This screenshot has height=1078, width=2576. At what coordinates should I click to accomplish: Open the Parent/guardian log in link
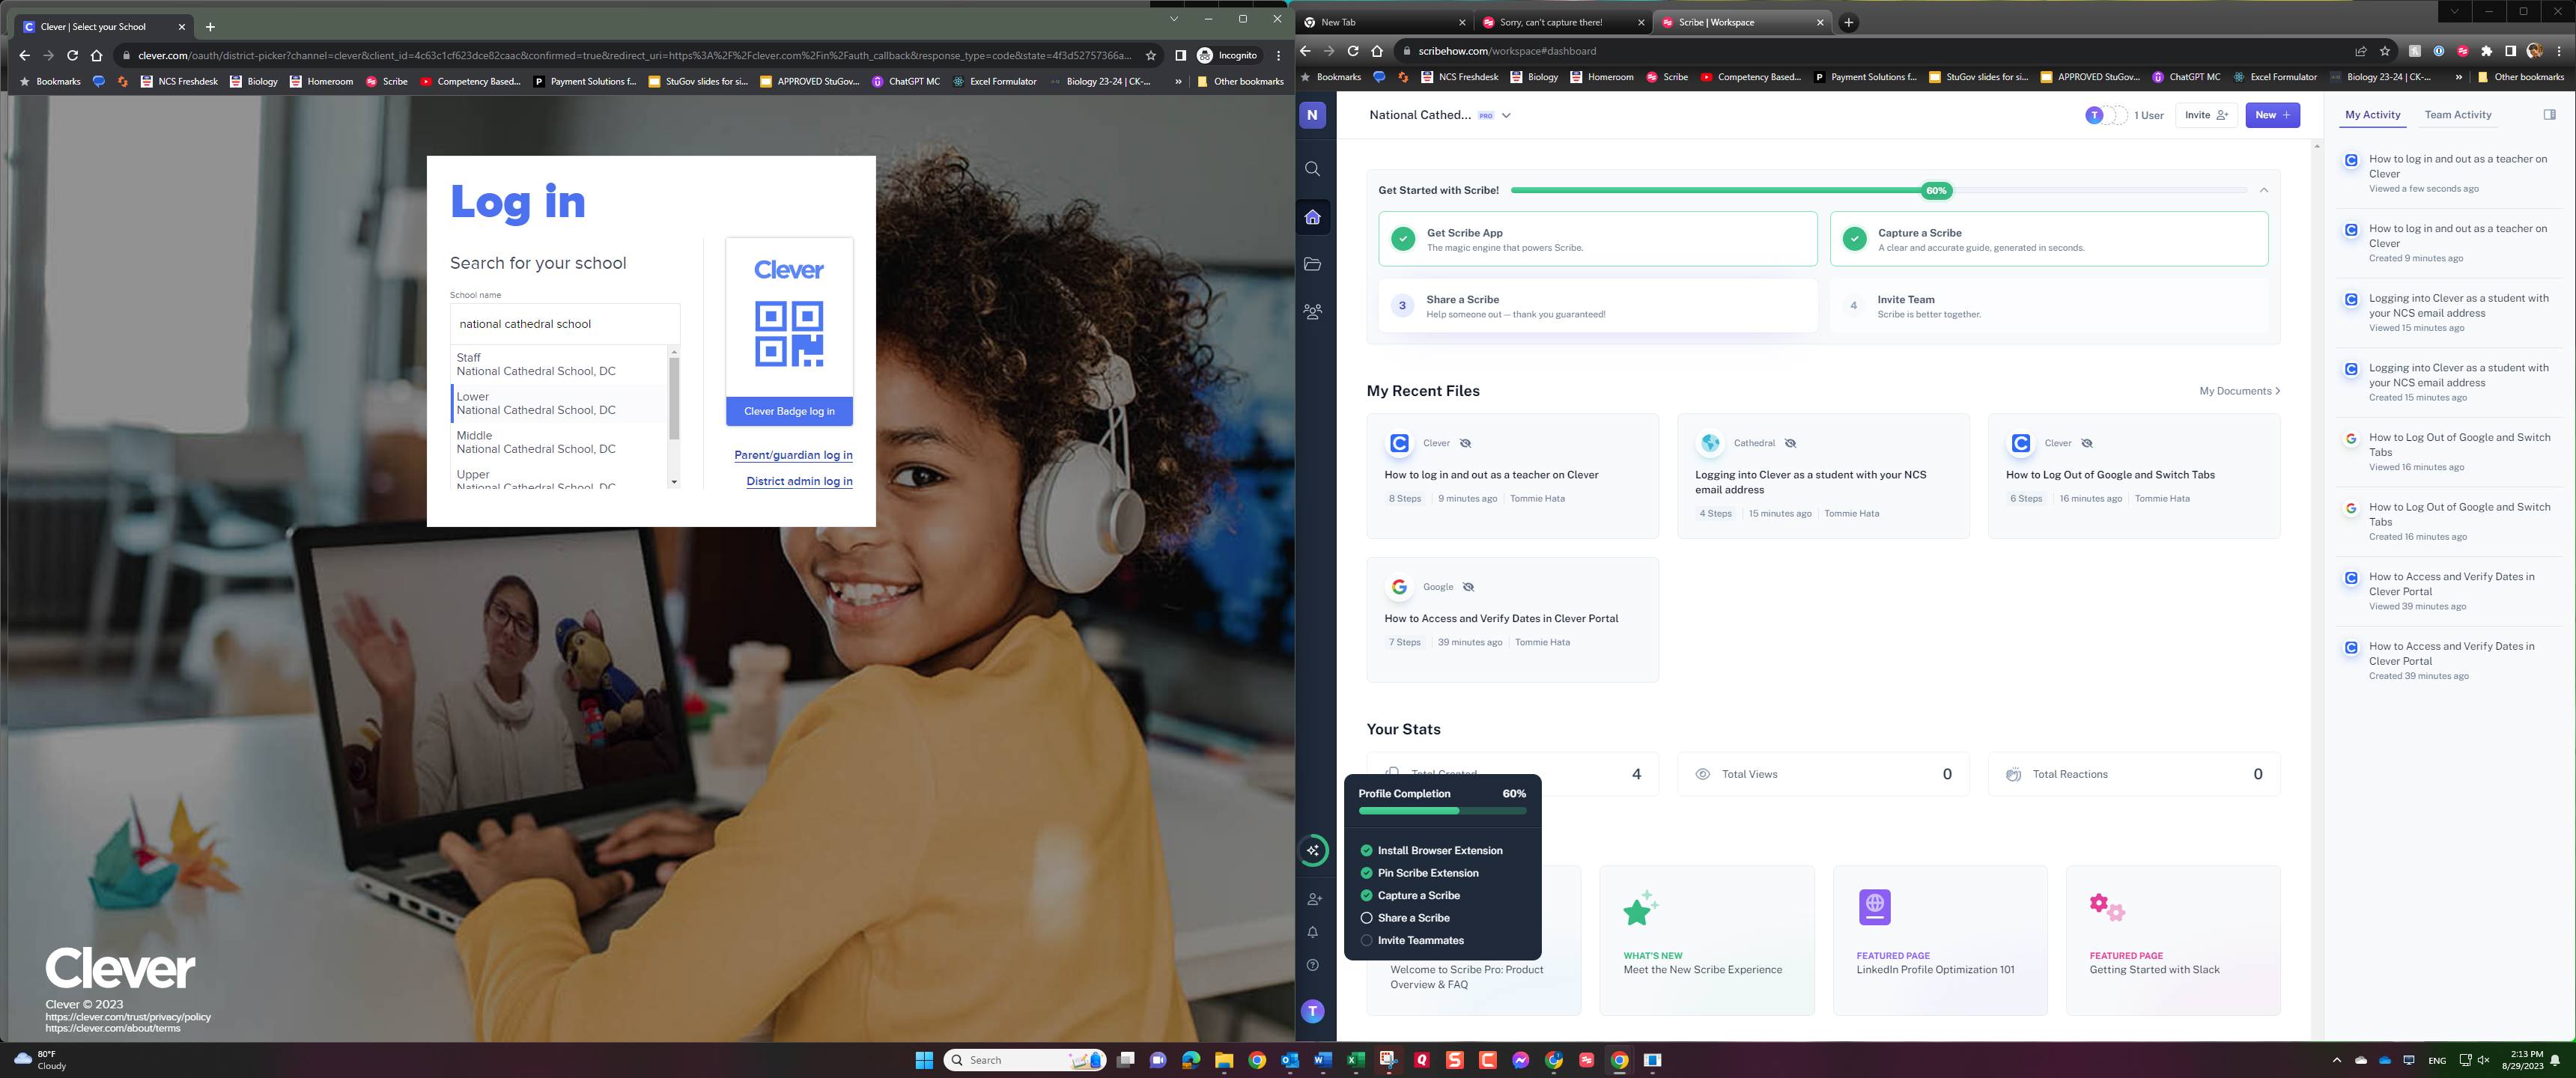tap(793, 455)
